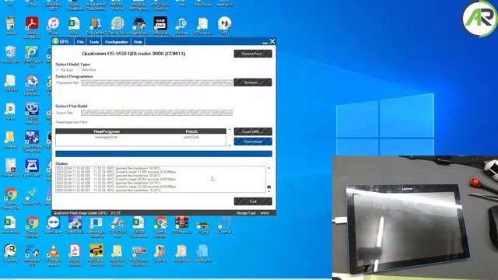This screenshot has width=498, height=280.
Task: Click status log scrollbar down arrow
Action: 269,191
